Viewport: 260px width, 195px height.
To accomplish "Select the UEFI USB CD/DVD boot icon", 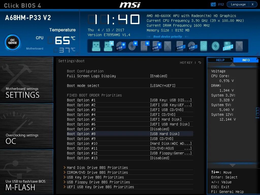I will click(x=120, y=46).
